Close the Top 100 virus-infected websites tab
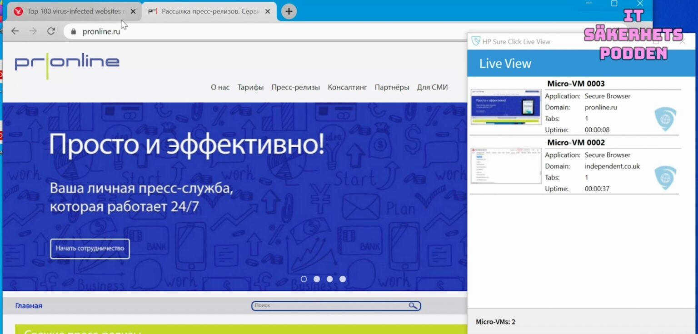 tap(133, 11)
